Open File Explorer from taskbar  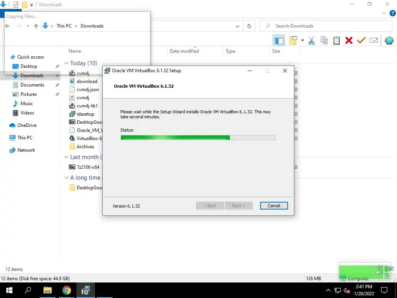click(x=47, y=290)
